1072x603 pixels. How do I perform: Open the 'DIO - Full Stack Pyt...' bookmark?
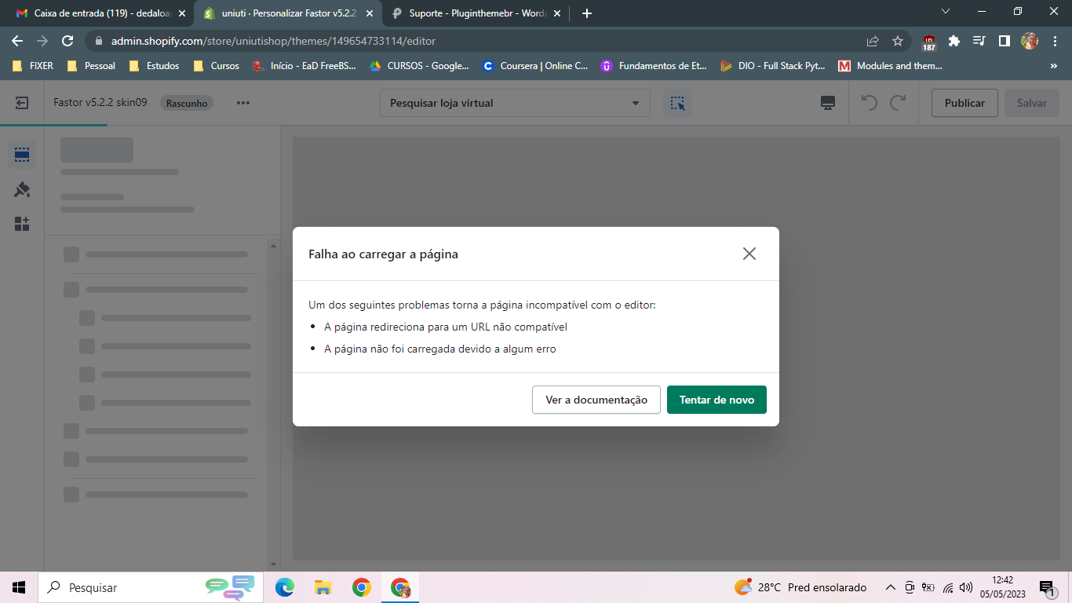tap(773, 66)
